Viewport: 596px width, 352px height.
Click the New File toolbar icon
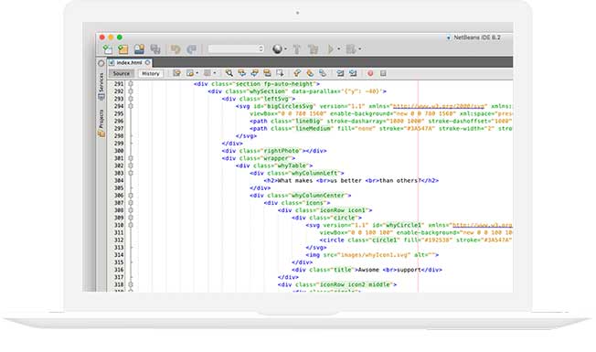108,49
